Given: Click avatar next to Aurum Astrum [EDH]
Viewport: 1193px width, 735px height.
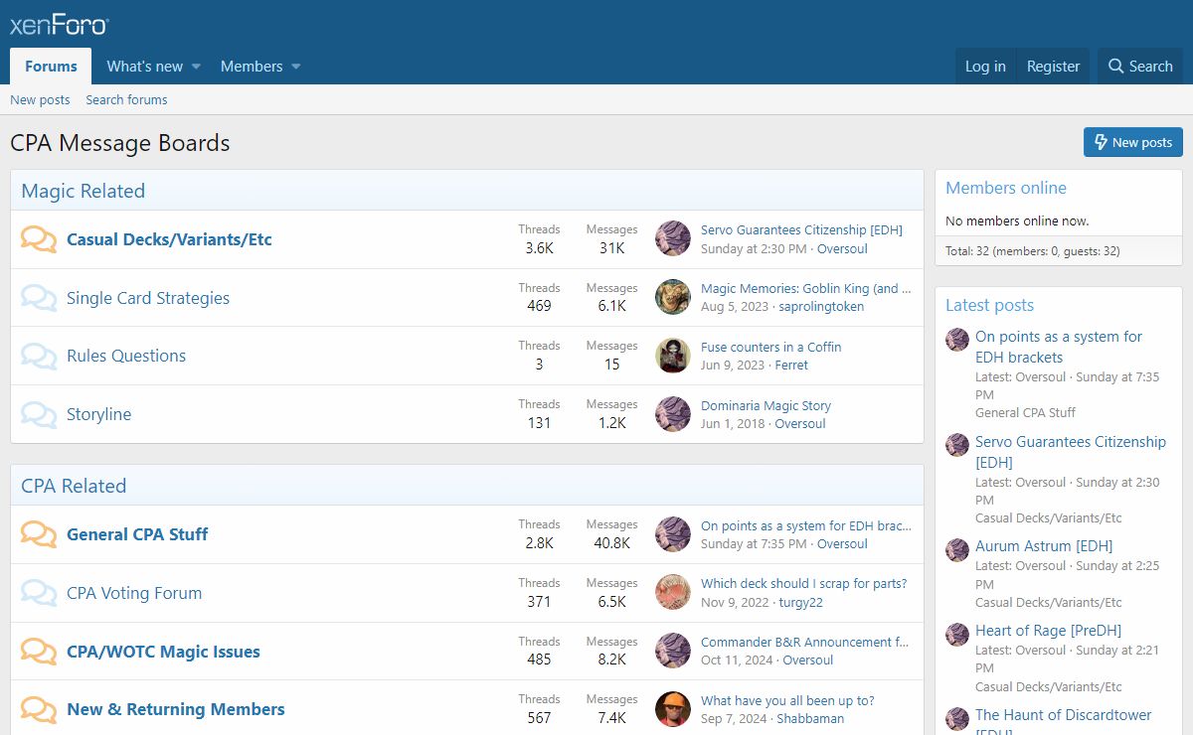Looking at the screenshot, I should click(957, 550).
